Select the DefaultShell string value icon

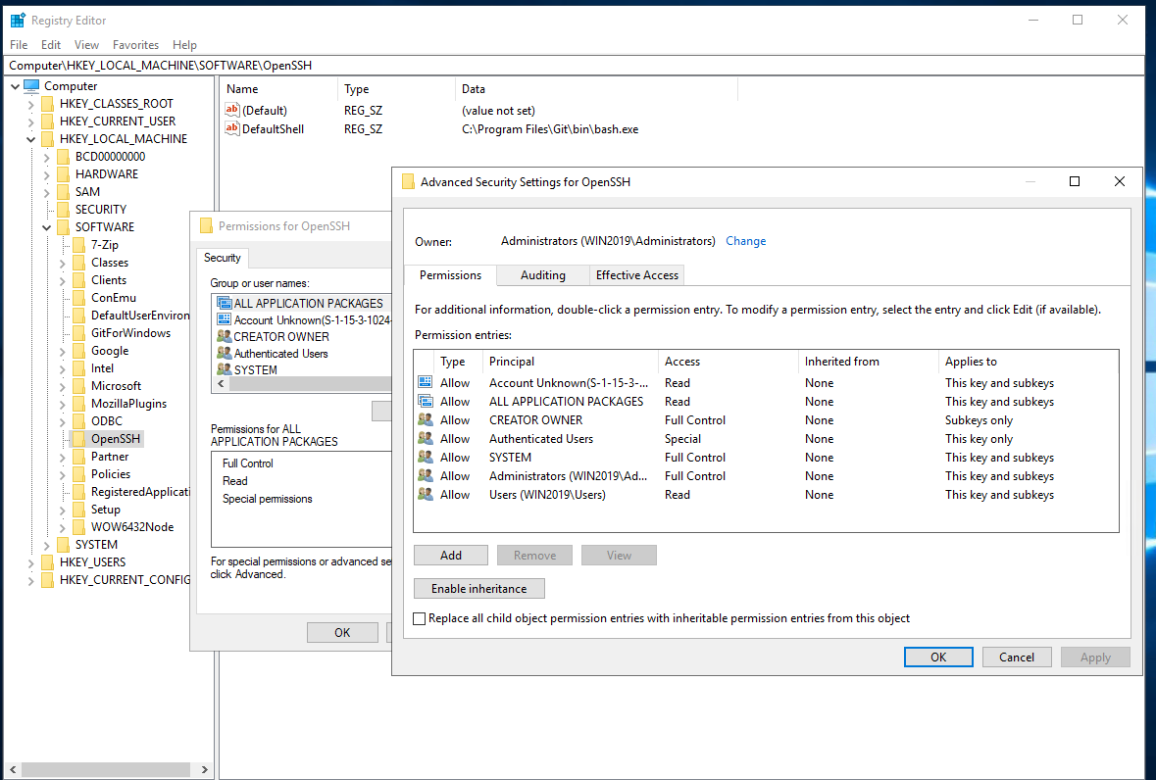(231, 128)
